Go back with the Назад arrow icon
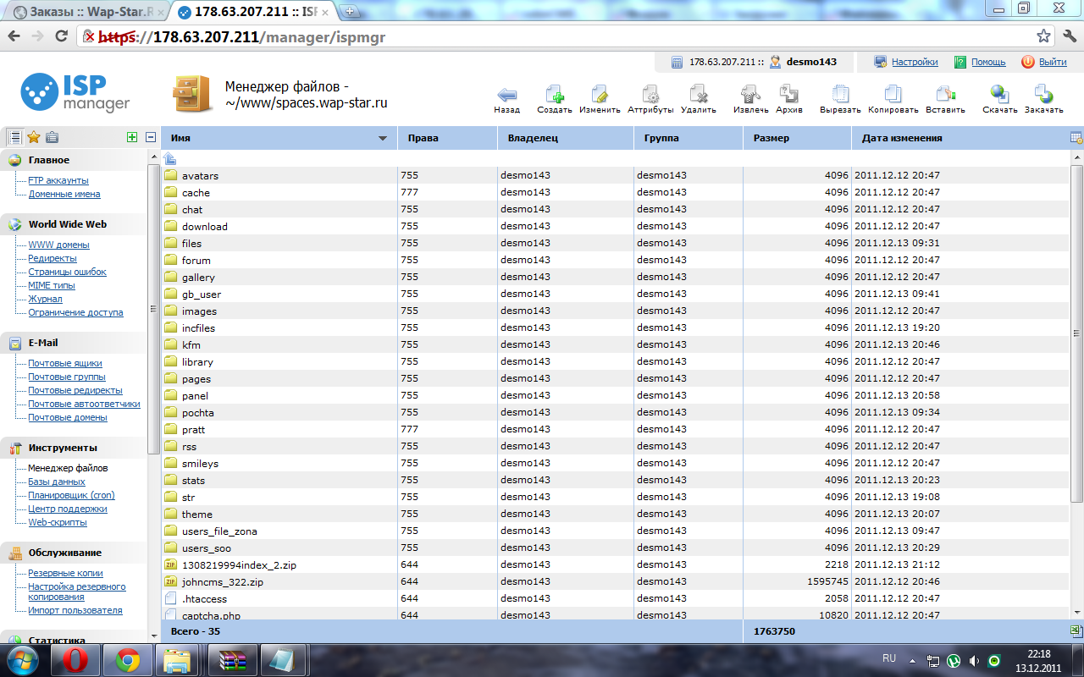This screenshot has height=677, width=1084. [x=506, y=94]
